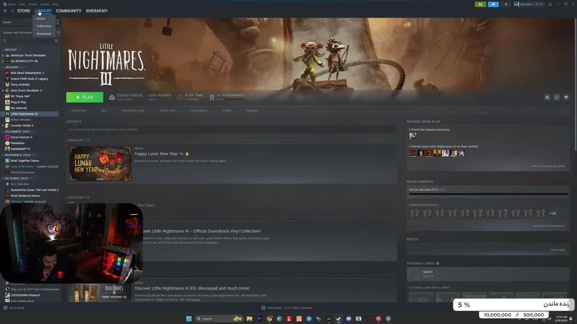Expand the Sherafati account dropdown
The image size is (577, 324).
pos(532,4)
